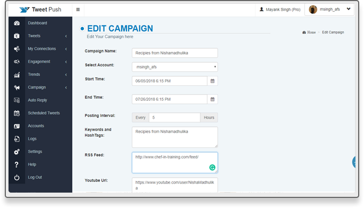Click the Campaign Name input field
364x208 pixels.
[x=175, y=53]
